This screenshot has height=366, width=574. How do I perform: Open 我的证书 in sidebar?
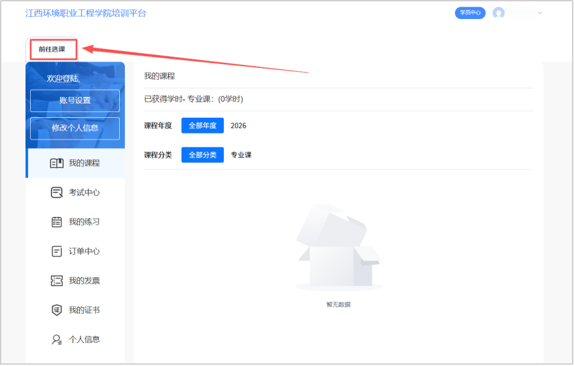pos(75,310)
